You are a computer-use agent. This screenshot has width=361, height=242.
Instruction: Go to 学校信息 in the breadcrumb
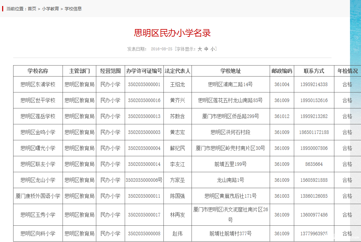pos(73,9)
